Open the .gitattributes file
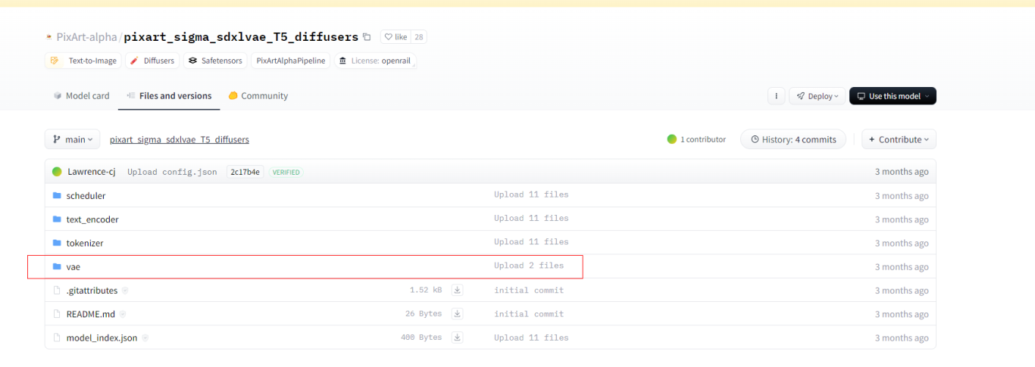This screenshot has width=1035, height=367. (92, 291)
